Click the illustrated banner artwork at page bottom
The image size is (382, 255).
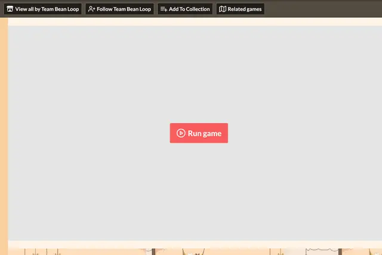(195, 252)
